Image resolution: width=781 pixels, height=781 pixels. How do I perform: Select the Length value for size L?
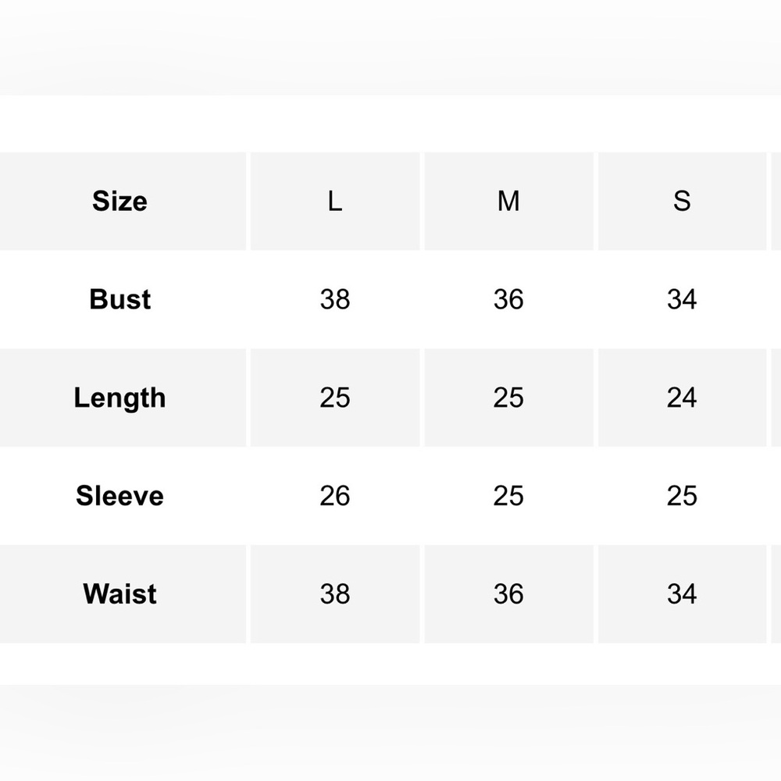[334, 398]
